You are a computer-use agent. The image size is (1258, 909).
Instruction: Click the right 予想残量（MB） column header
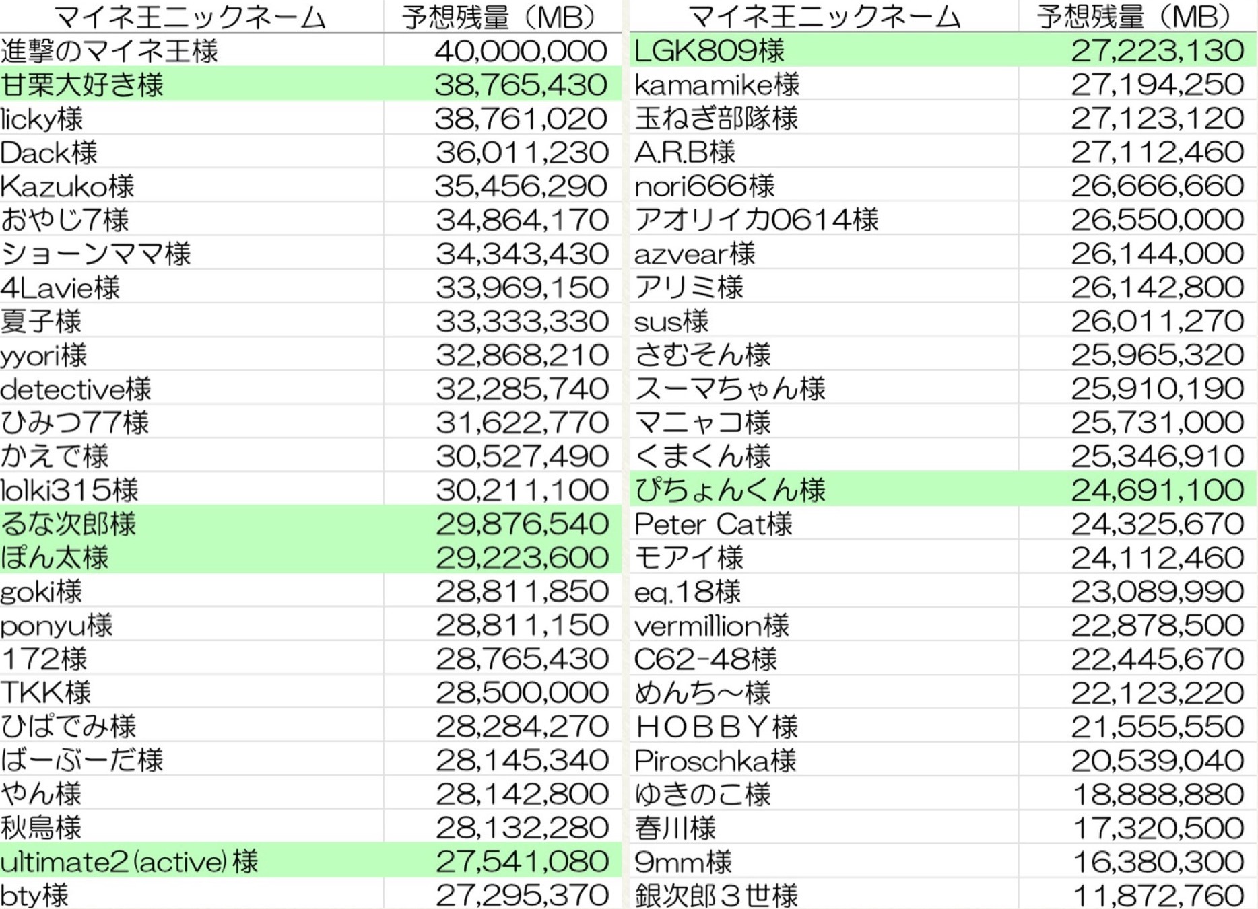pyautogui.click(x=1136, y=17)
